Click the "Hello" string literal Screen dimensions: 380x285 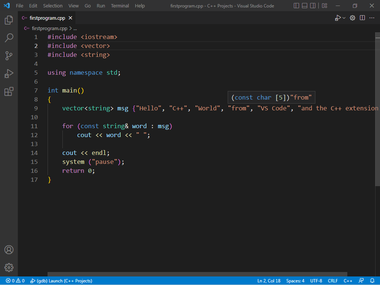tap(149, 109)
